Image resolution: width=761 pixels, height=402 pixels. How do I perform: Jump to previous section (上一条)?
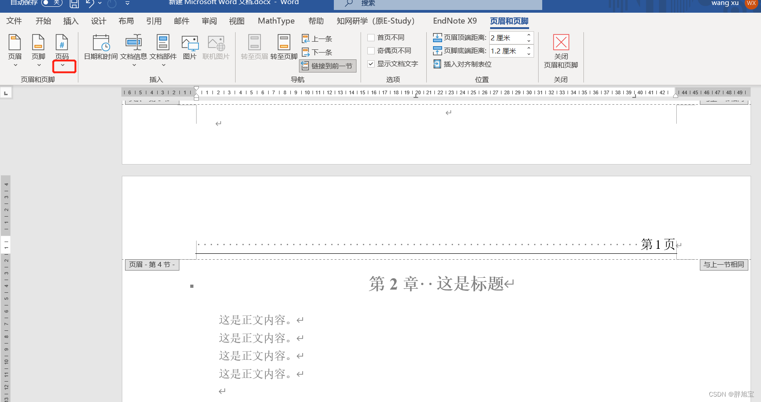317,39
